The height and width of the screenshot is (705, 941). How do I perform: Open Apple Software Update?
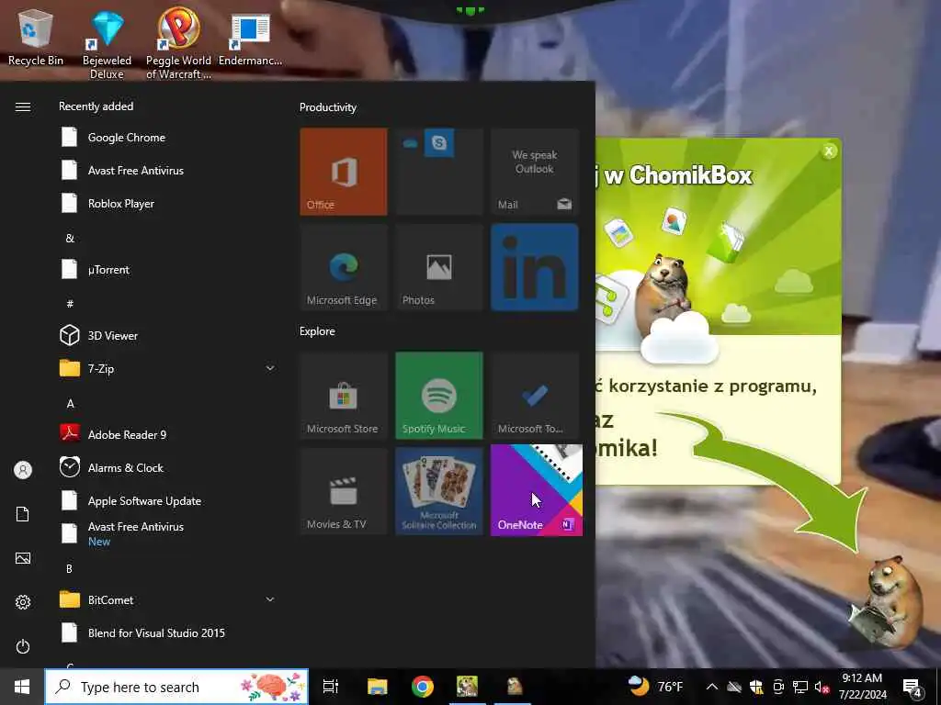coord(167,500)
